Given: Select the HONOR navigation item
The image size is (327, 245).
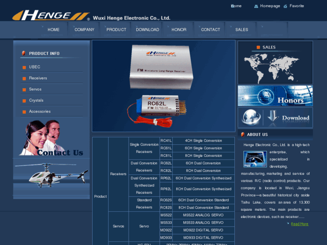Looking at the screenshot, I should click(x=179, y=30).
